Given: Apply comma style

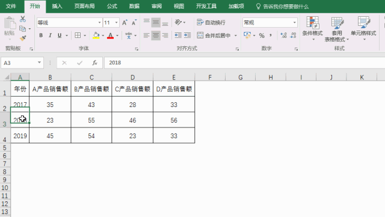Looking at the screenshot, I should tap(271, 35).
